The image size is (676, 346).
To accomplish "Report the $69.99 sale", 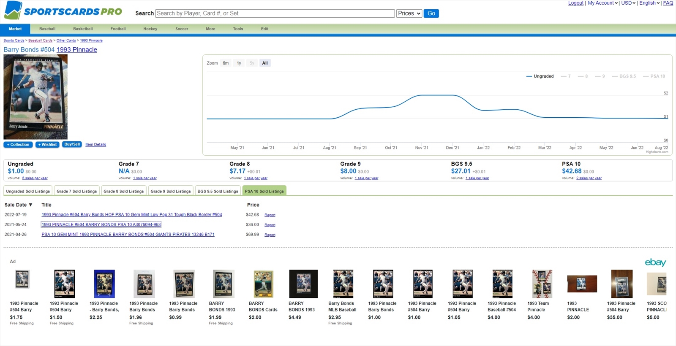I will pos(270,235).
